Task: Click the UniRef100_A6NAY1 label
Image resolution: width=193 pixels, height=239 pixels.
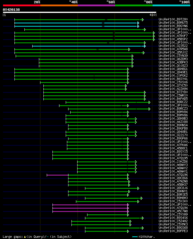Action: click(x=173, y=171)
